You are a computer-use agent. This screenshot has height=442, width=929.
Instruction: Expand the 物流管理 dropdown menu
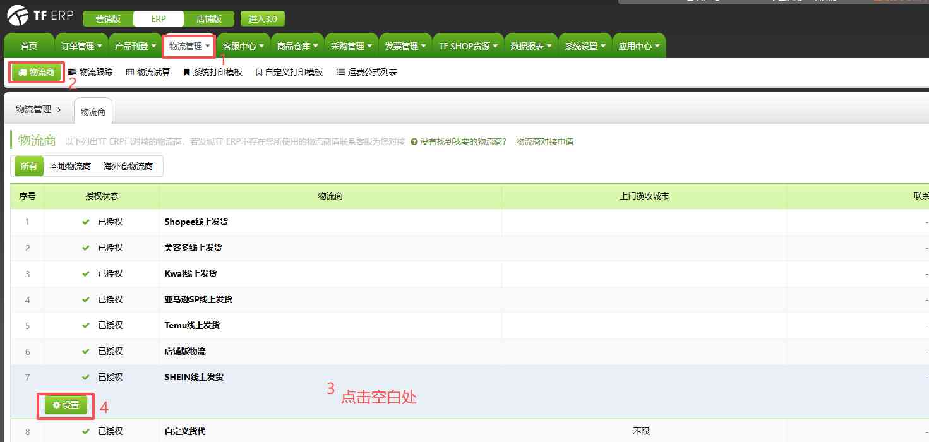click(x=188, y=45)
